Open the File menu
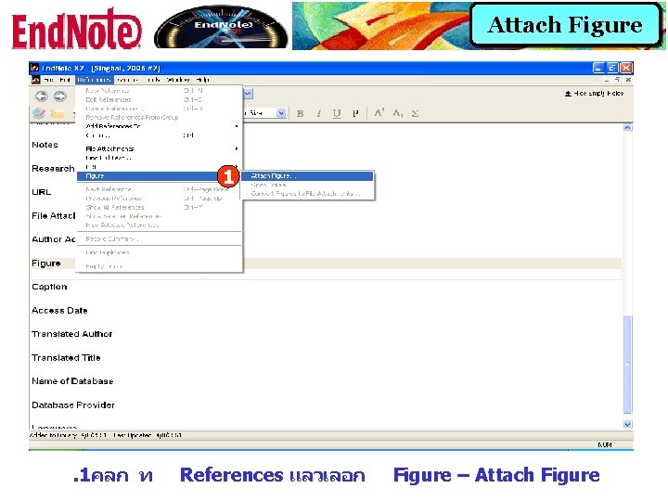The width and height of the screenshot is (668, 501). pos(48,80)
